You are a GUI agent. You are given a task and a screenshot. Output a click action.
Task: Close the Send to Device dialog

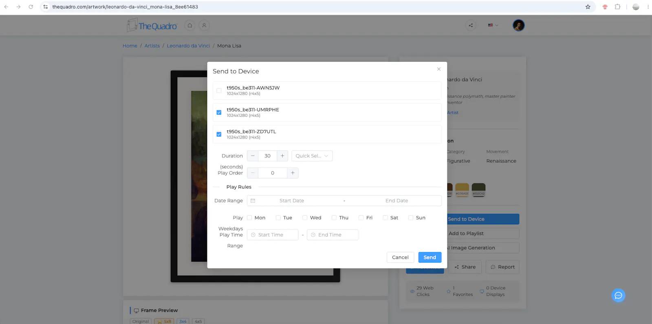pyautogui.click(x=439, y=69)
